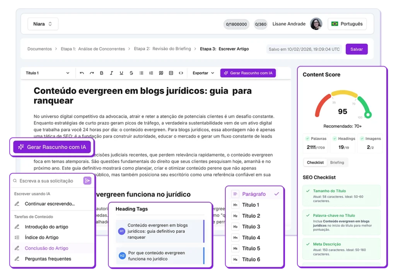Image resolution: width=396 pixels, height=276 pixels.
Task: Expand the Exportar dropdown
Action: [203, 73]
